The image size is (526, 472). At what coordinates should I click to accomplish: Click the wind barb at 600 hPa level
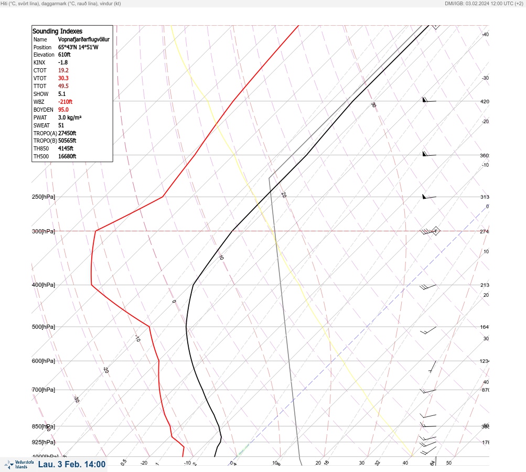pos(433,367)
